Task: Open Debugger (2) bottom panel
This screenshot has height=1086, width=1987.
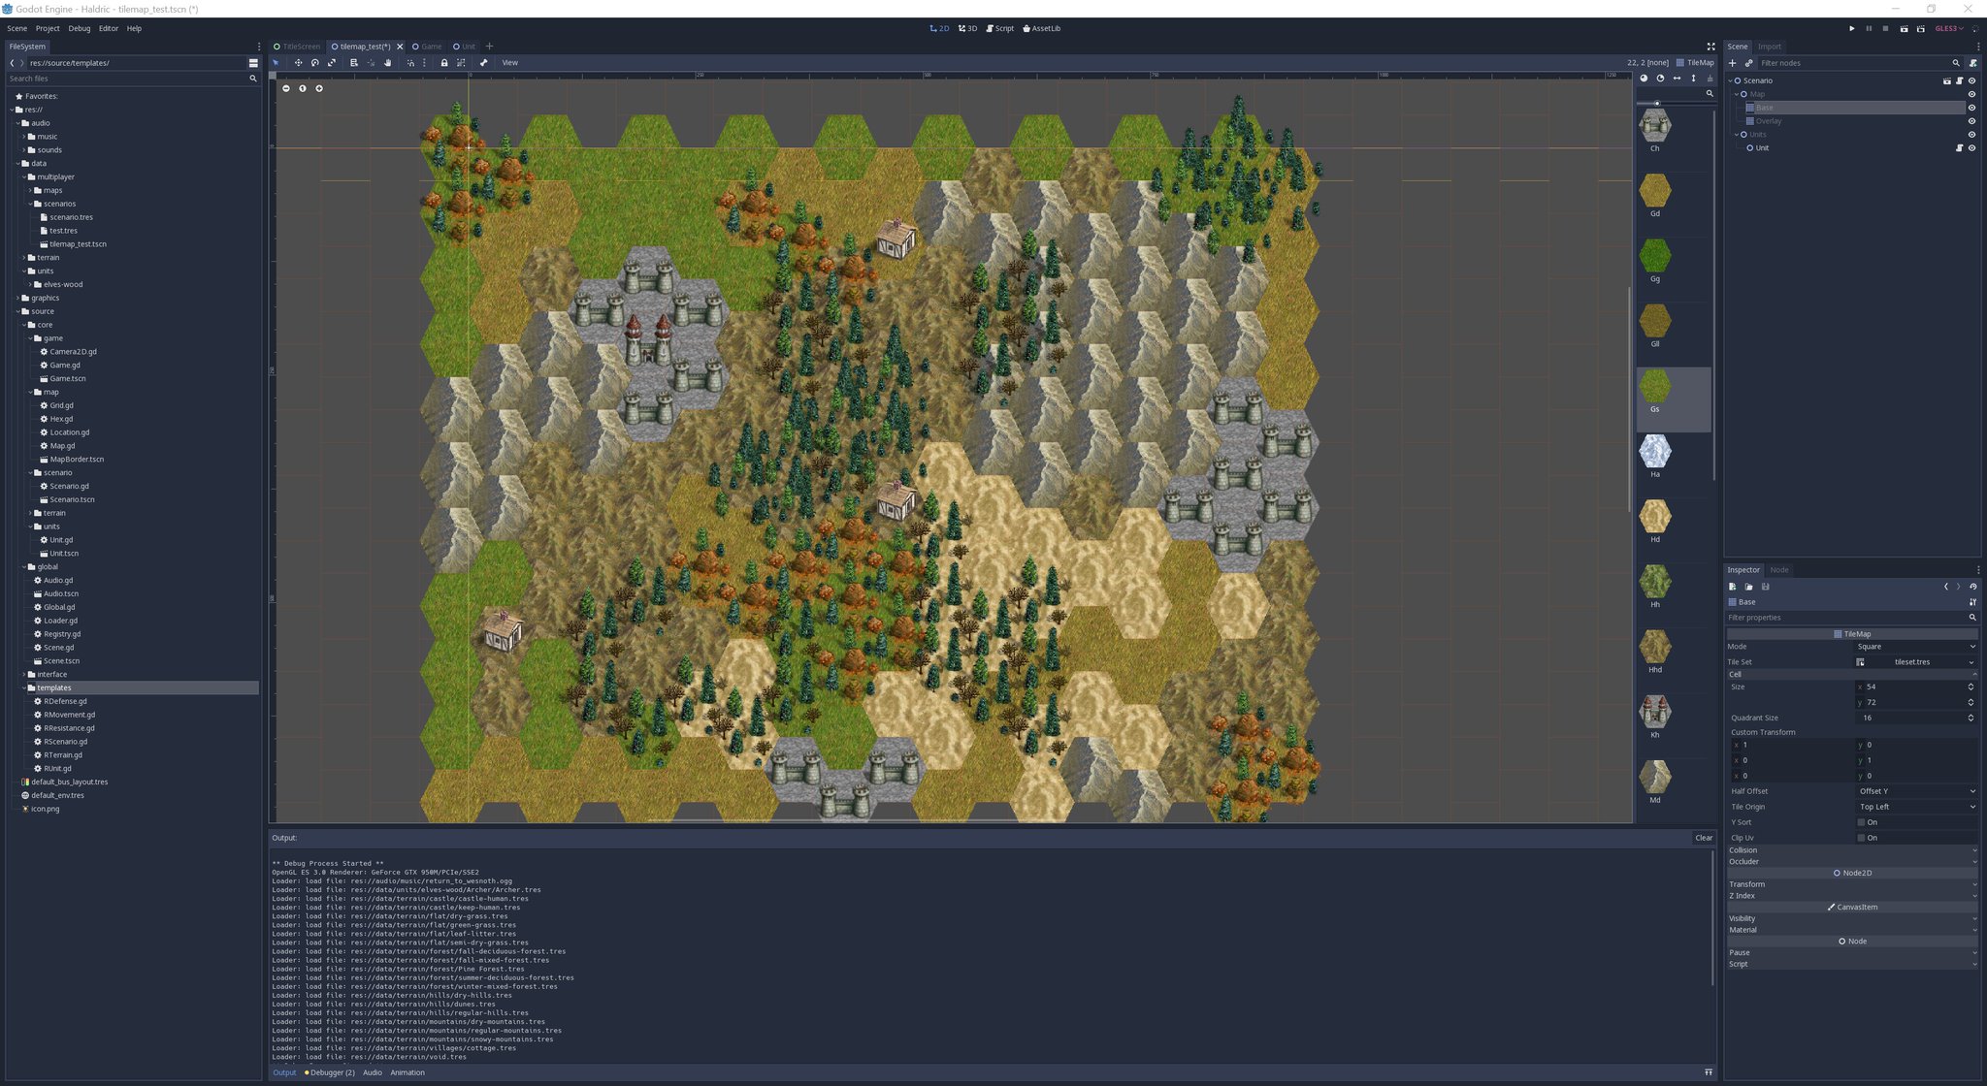Action: 330,1072
